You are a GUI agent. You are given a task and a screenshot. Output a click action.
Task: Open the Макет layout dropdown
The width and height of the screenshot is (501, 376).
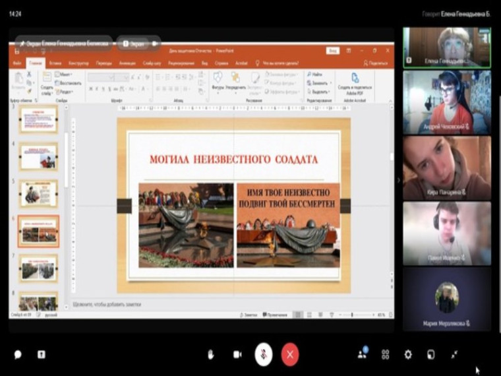pyautogui.click(x=63, y=75)
